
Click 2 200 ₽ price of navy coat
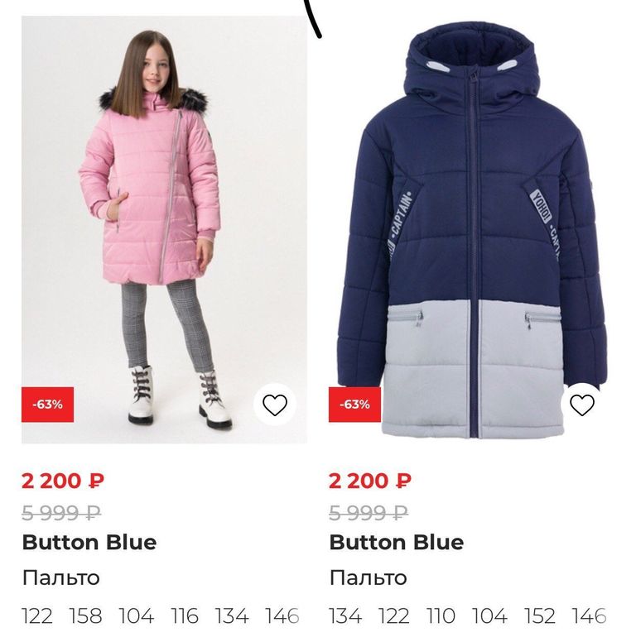pyautogui.click(x=369, y=481)
